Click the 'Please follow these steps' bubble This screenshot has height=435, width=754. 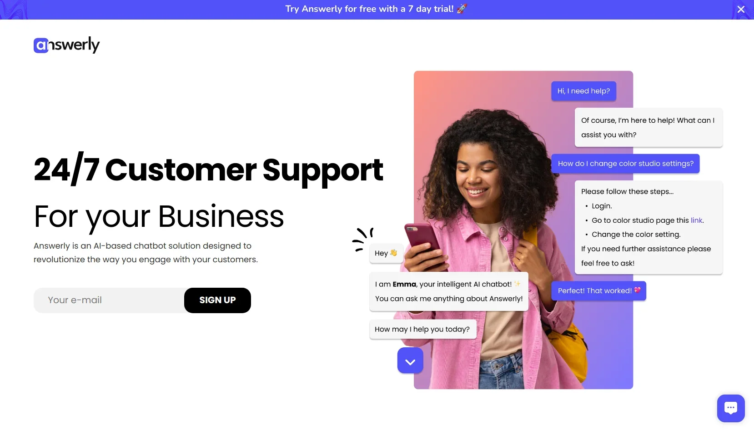pyautogui.click(x=648, y=227)
